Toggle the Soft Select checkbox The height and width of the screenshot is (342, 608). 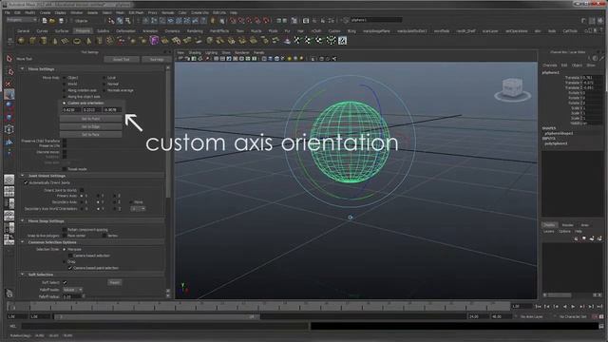pos(65,282)
